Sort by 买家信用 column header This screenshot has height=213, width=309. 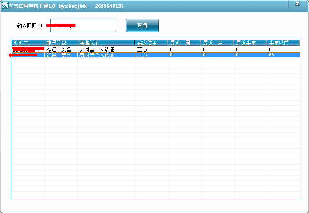(x=151, y=42)
